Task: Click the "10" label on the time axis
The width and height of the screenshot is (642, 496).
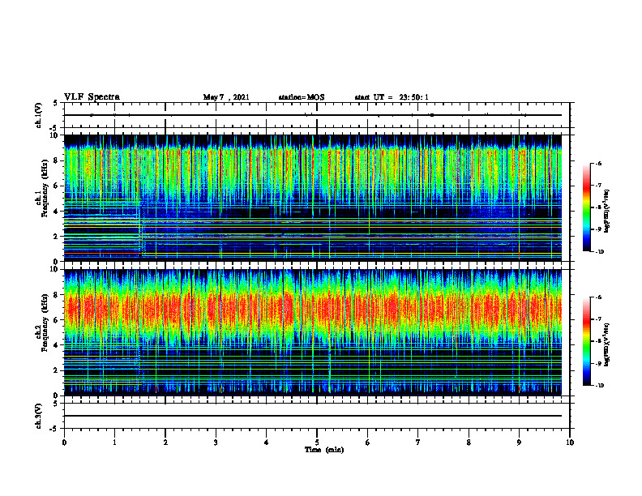Action: [x=570, y=443]
